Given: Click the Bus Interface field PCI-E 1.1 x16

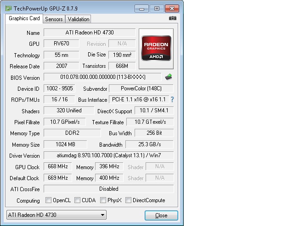Looking at the screenshot, I should 139,99.
